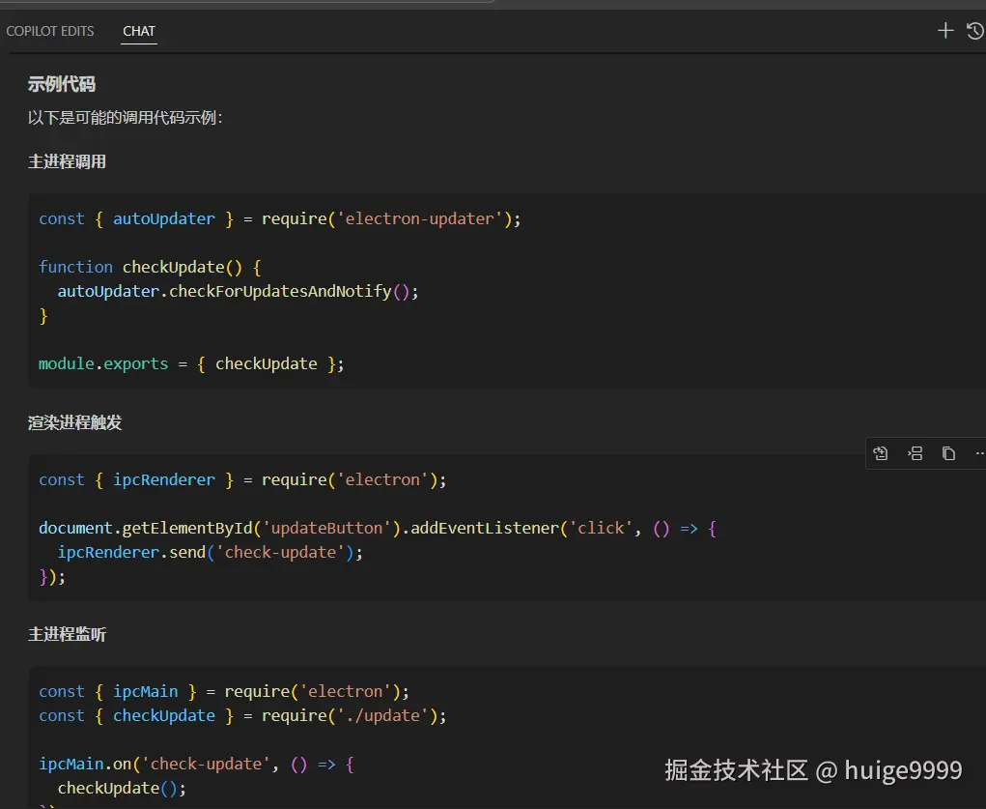Click the 主进程监听 heading
Screen dimensions: 986x809
67,634
